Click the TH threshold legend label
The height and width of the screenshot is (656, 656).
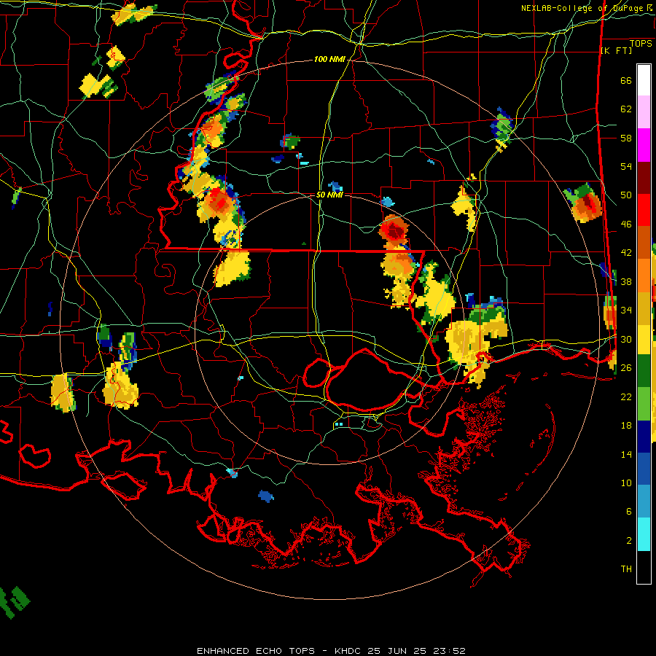coord(626,569)
